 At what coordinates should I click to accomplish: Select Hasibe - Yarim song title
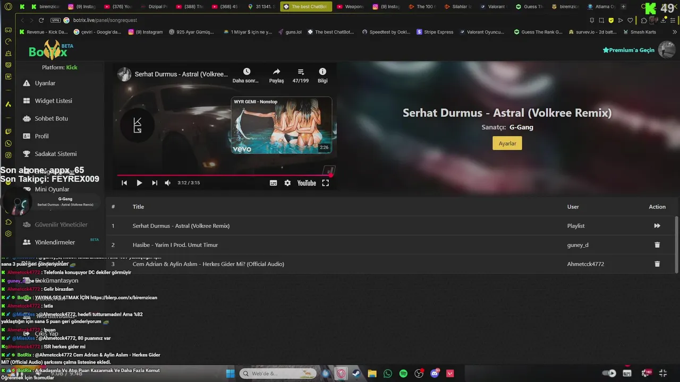pos(175,245)
